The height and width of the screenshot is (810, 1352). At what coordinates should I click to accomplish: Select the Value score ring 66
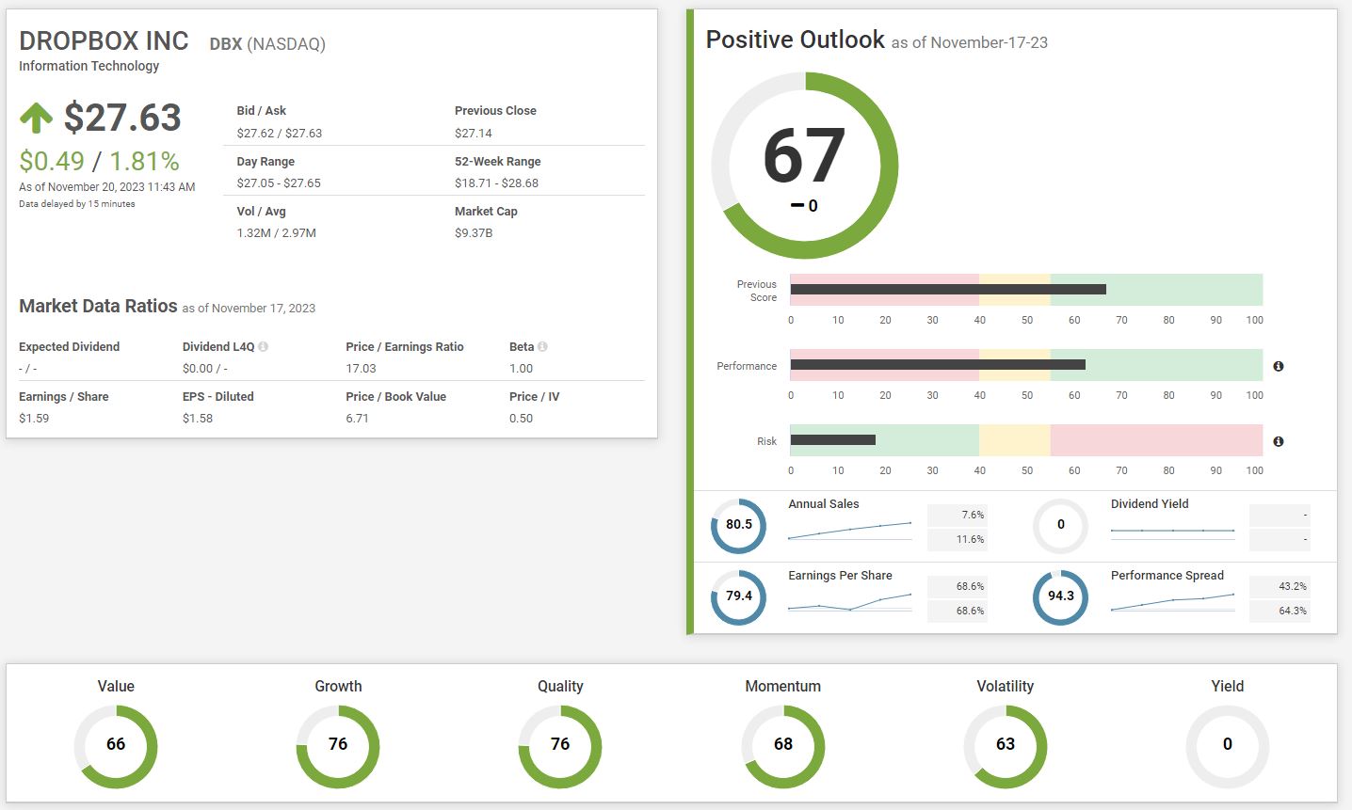pos(116,746)
